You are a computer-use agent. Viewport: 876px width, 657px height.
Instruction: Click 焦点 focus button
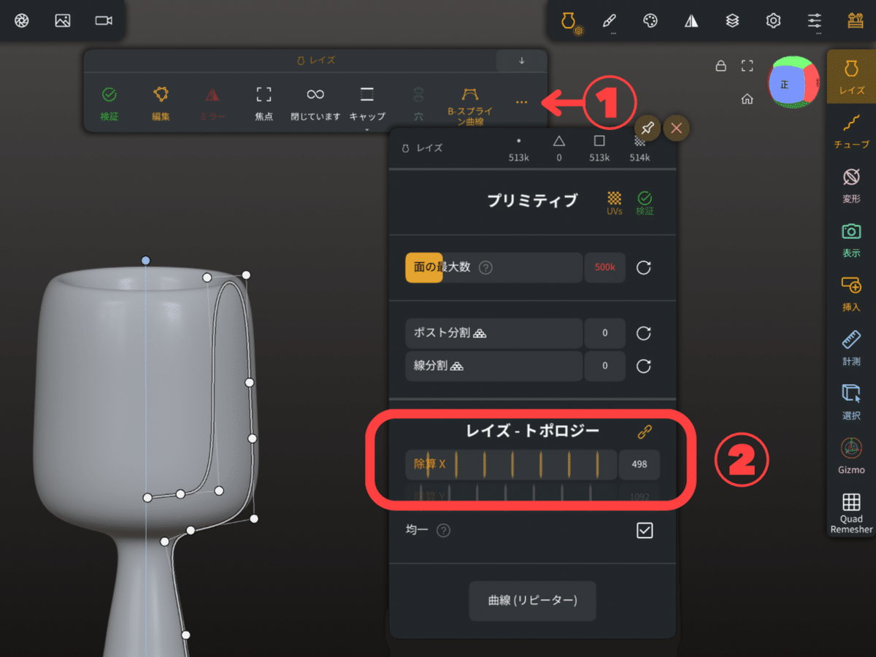click(x=264, y=103)
